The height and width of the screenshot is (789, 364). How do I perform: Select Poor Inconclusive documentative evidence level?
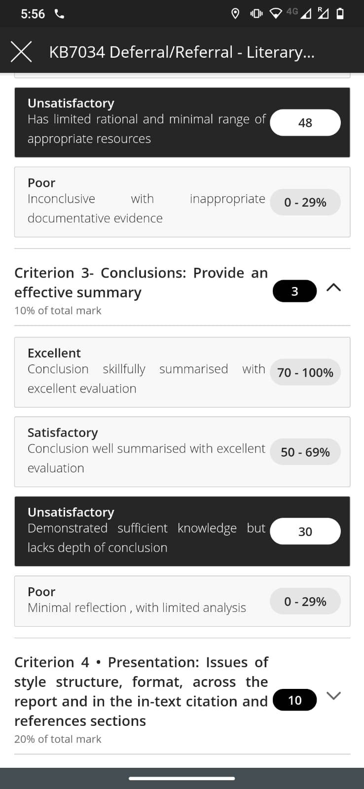(x=182, y=202)
